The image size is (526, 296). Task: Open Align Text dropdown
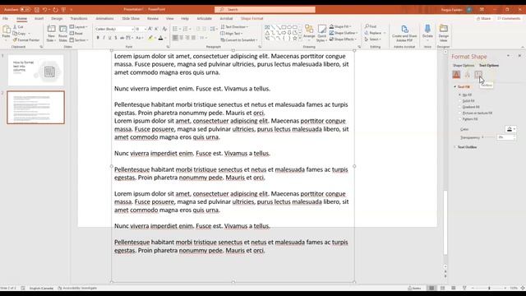232,34
